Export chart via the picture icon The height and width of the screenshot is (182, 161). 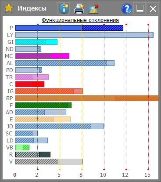(x=94, y=9)
